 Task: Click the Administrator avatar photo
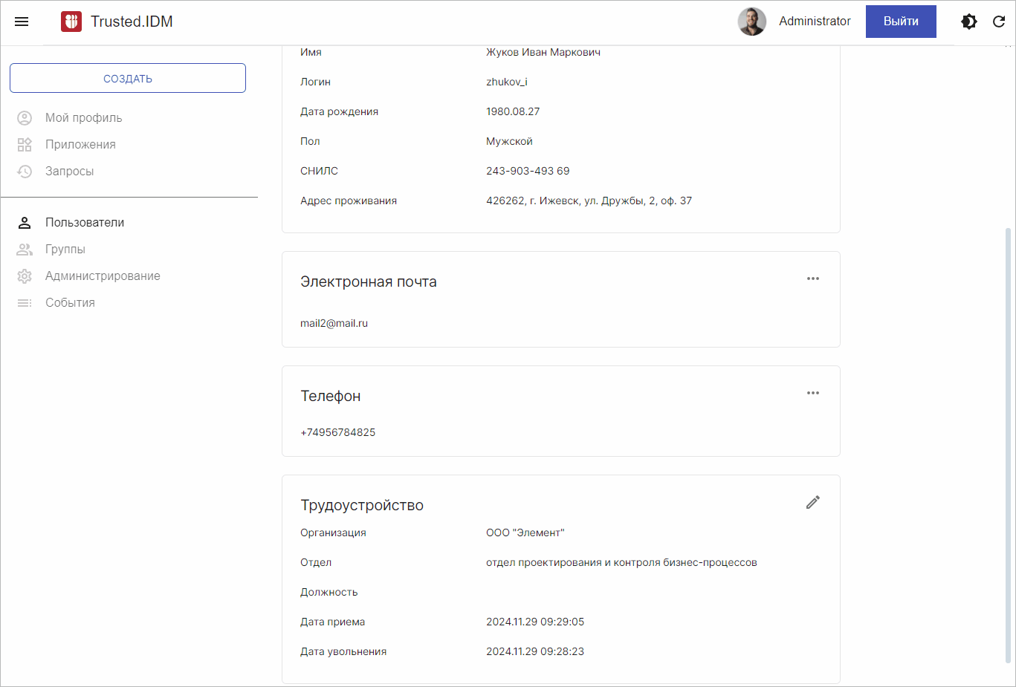click(x=751, y=22)
